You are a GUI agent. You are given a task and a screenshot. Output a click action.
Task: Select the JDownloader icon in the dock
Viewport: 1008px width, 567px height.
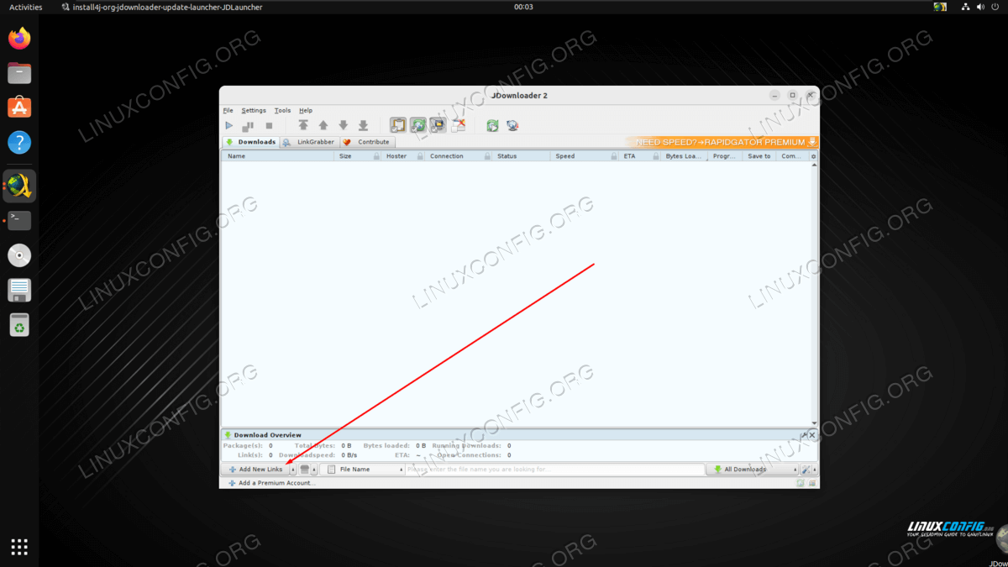(19, 186)
